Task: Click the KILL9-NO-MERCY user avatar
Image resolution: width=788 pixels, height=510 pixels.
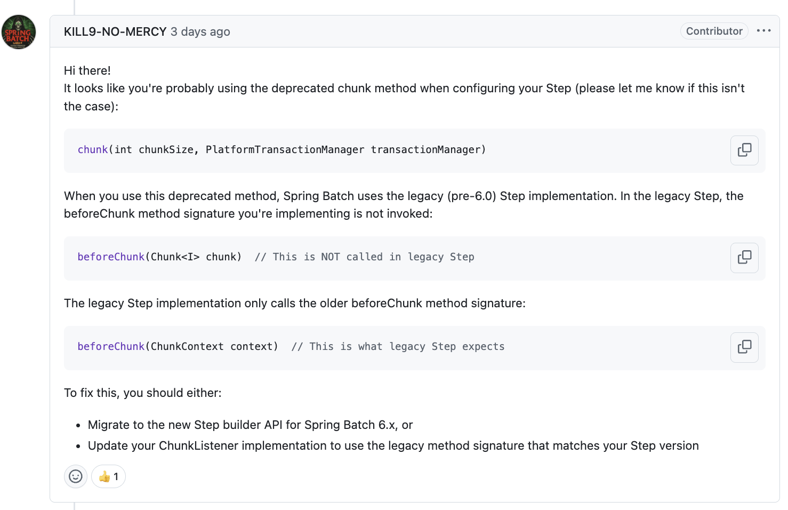Action: 19,32
